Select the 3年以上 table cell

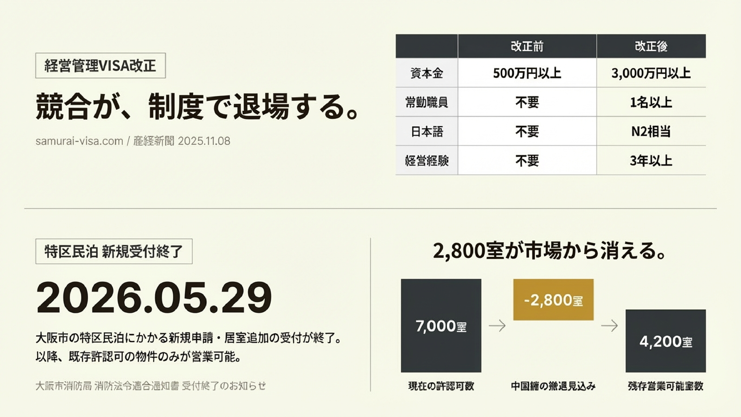(x=651, y=161)
